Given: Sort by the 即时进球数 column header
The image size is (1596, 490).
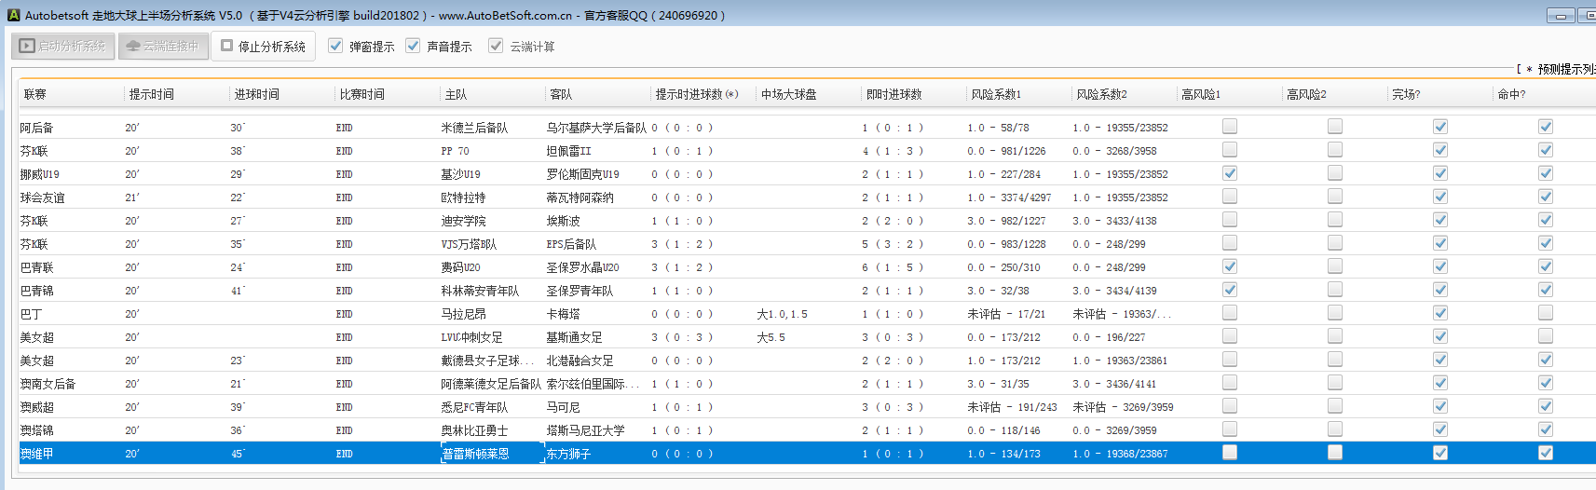Looking at the screenshot, I should point(893,94).
